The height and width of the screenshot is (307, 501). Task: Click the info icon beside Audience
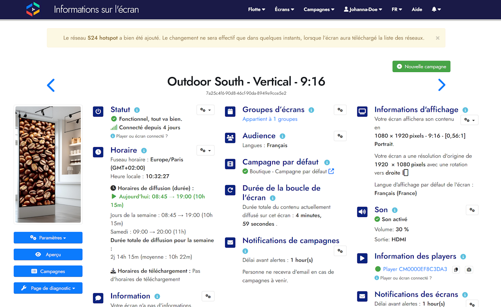coord(282,136)
